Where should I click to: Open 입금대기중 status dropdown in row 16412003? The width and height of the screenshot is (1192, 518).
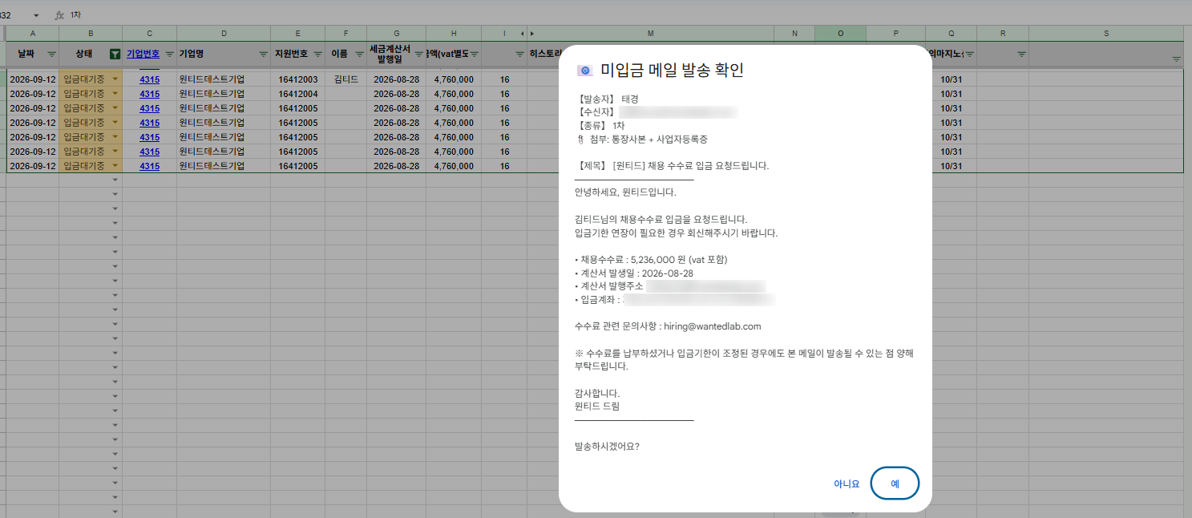(x=115, y=79)
